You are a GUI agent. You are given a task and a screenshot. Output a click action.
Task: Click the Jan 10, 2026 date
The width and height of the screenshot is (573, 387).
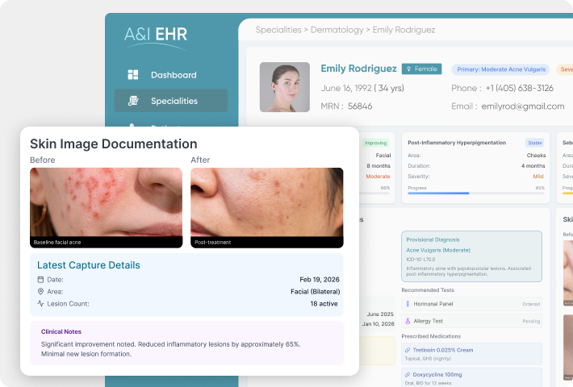pyautogui.click(x=379, y=324)
